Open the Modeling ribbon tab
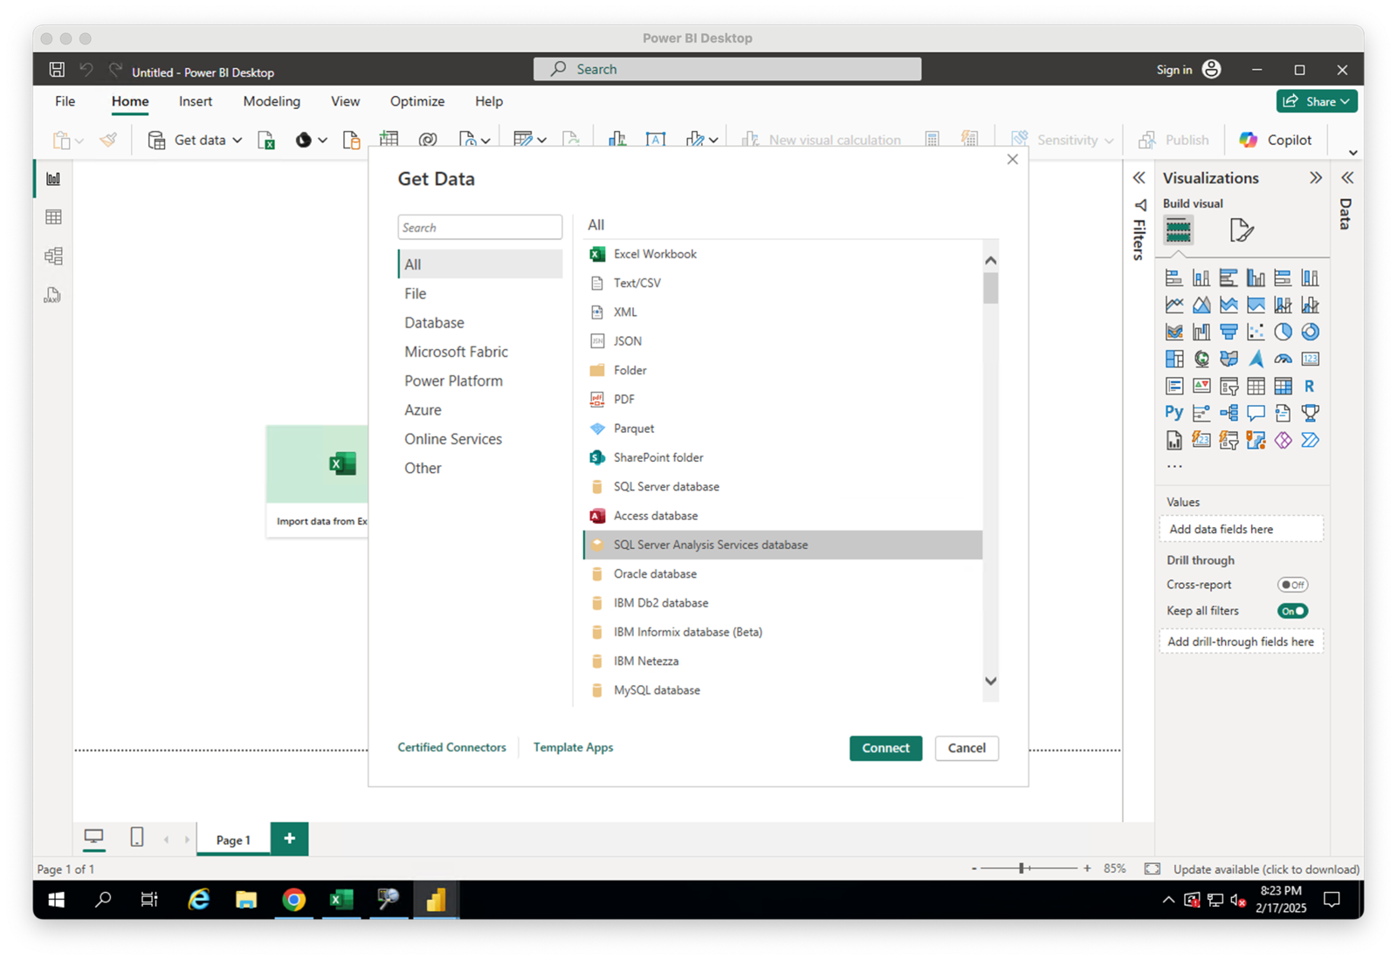Image resolution: width=1397 pixels, height=960 pixels. coord(272,101)
